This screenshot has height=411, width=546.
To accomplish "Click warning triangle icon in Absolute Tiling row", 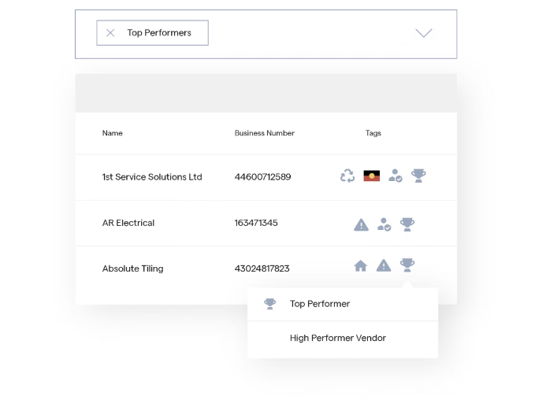I will [x=384, y=266].
